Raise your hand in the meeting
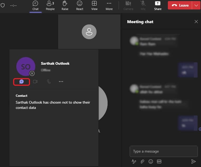The image size is (201, 167). pos(65,6)
